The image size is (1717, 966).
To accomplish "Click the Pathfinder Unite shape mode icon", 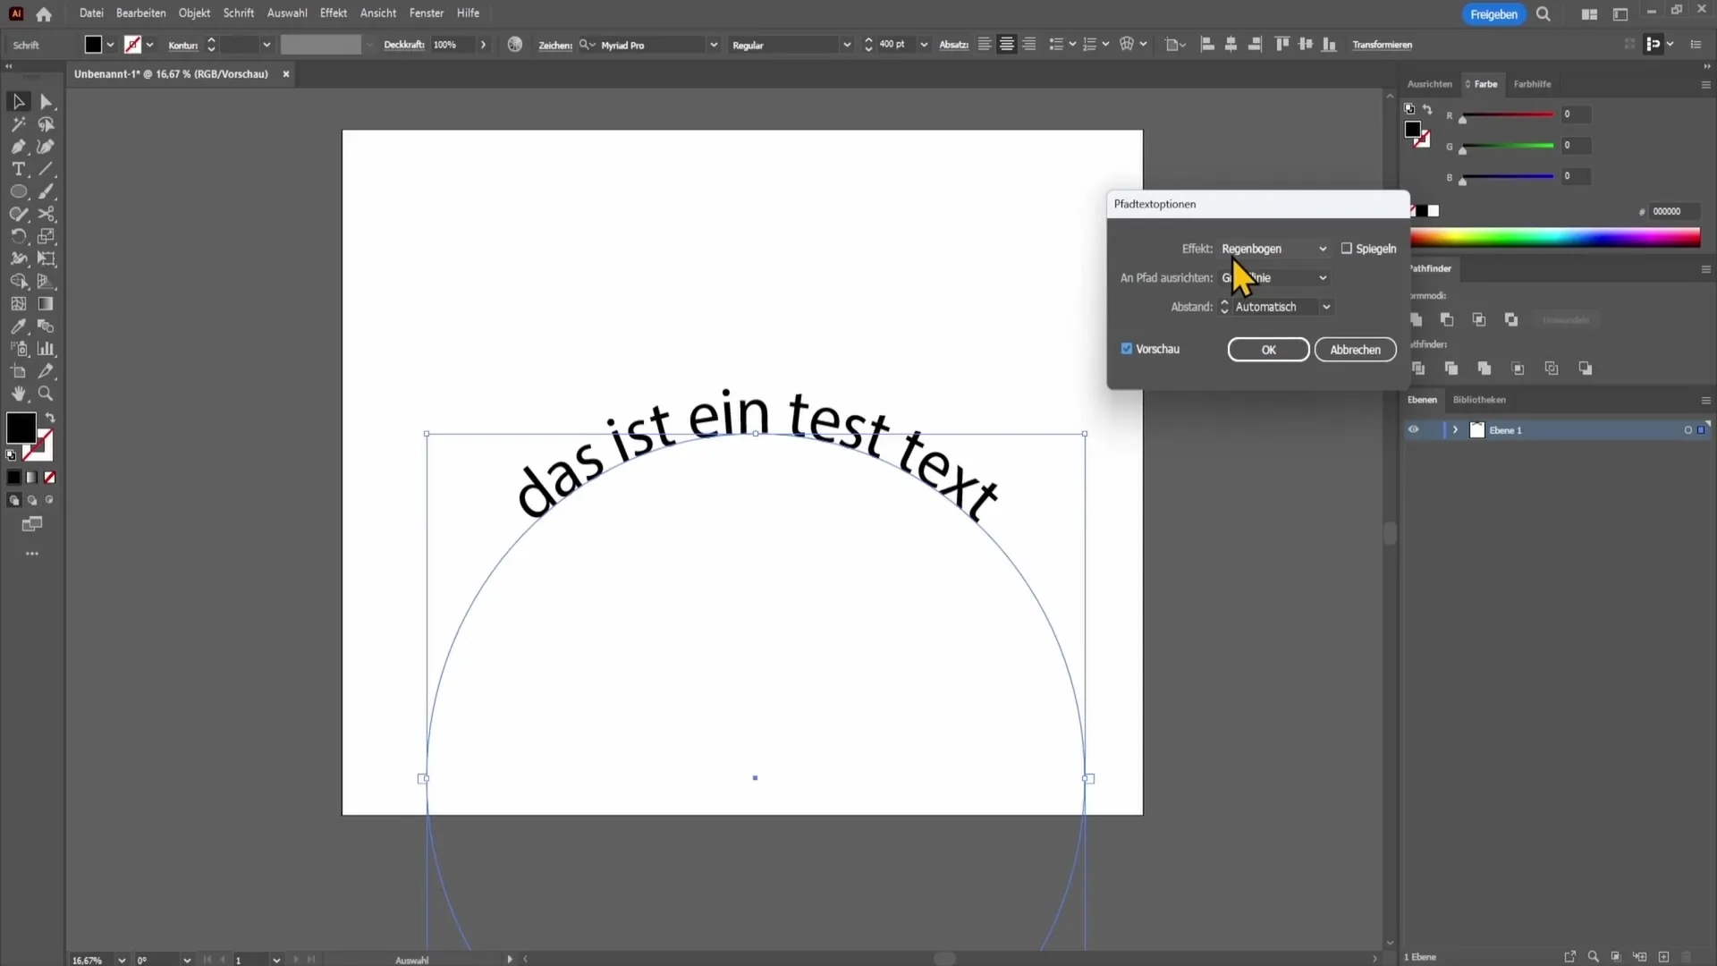I will [x=1416, y=319].
